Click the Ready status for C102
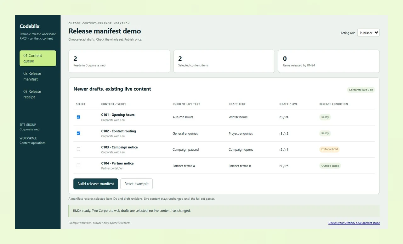The width and height of the screenshot is (403, 244). coord(325,133)
